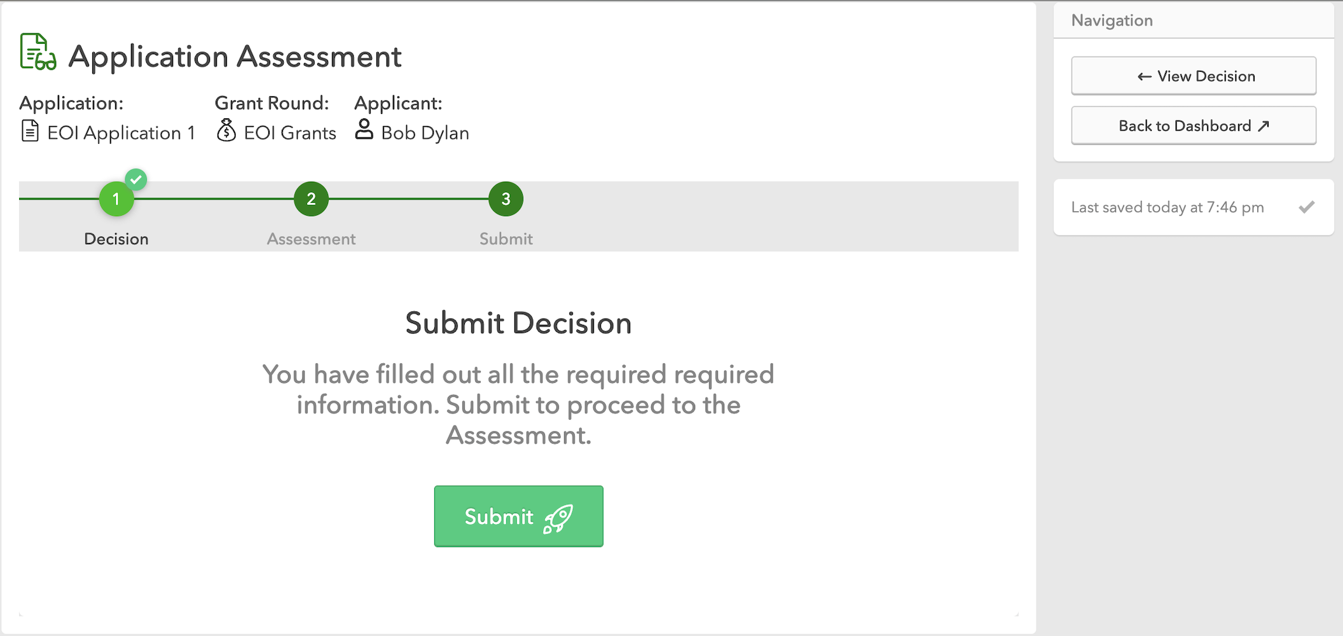Select the Submit step label
Viewport: 1343px width, 636px height.
[x=506, y=239]
